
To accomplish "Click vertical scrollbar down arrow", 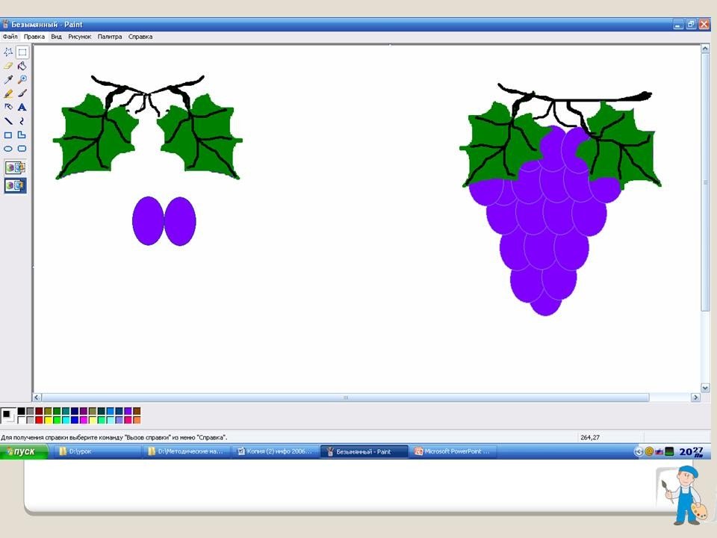I will point(705,388).
